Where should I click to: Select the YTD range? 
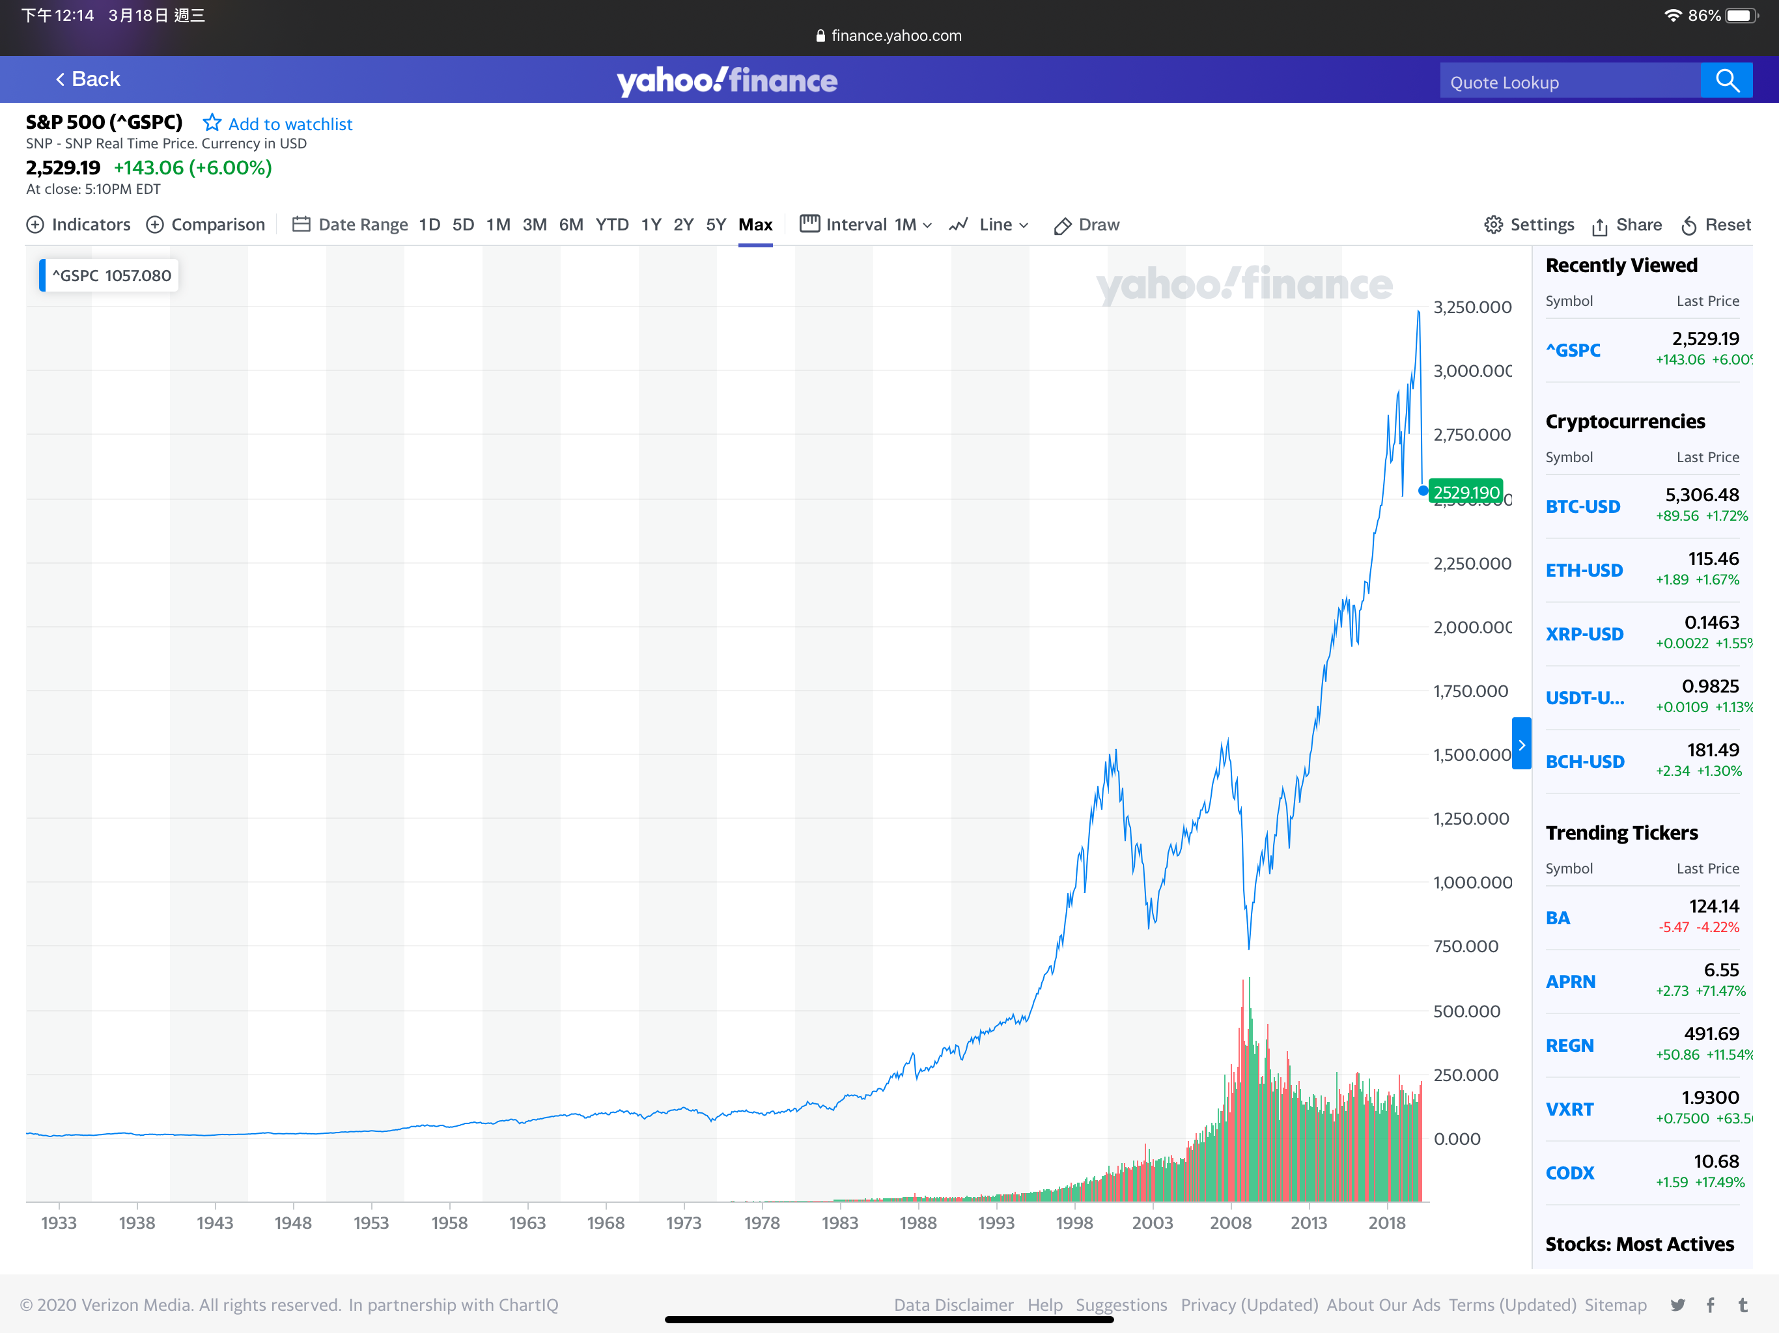click(x=612, y=225)
